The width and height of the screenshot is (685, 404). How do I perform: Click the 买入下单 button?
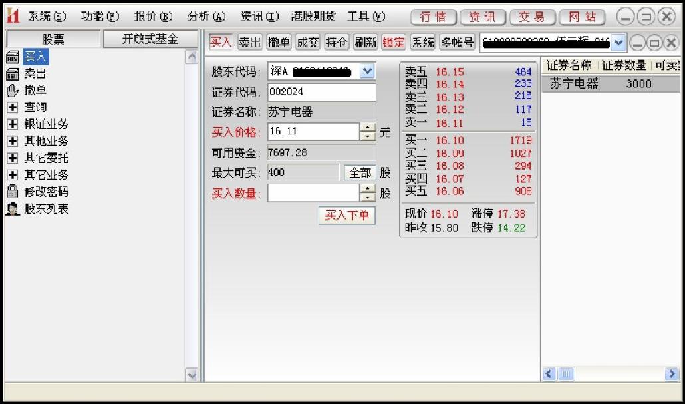pos(347,216)
